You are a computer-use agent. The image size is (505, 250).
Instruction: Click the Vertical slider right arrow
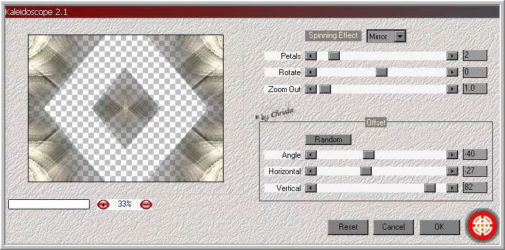[x=452, y=188]
